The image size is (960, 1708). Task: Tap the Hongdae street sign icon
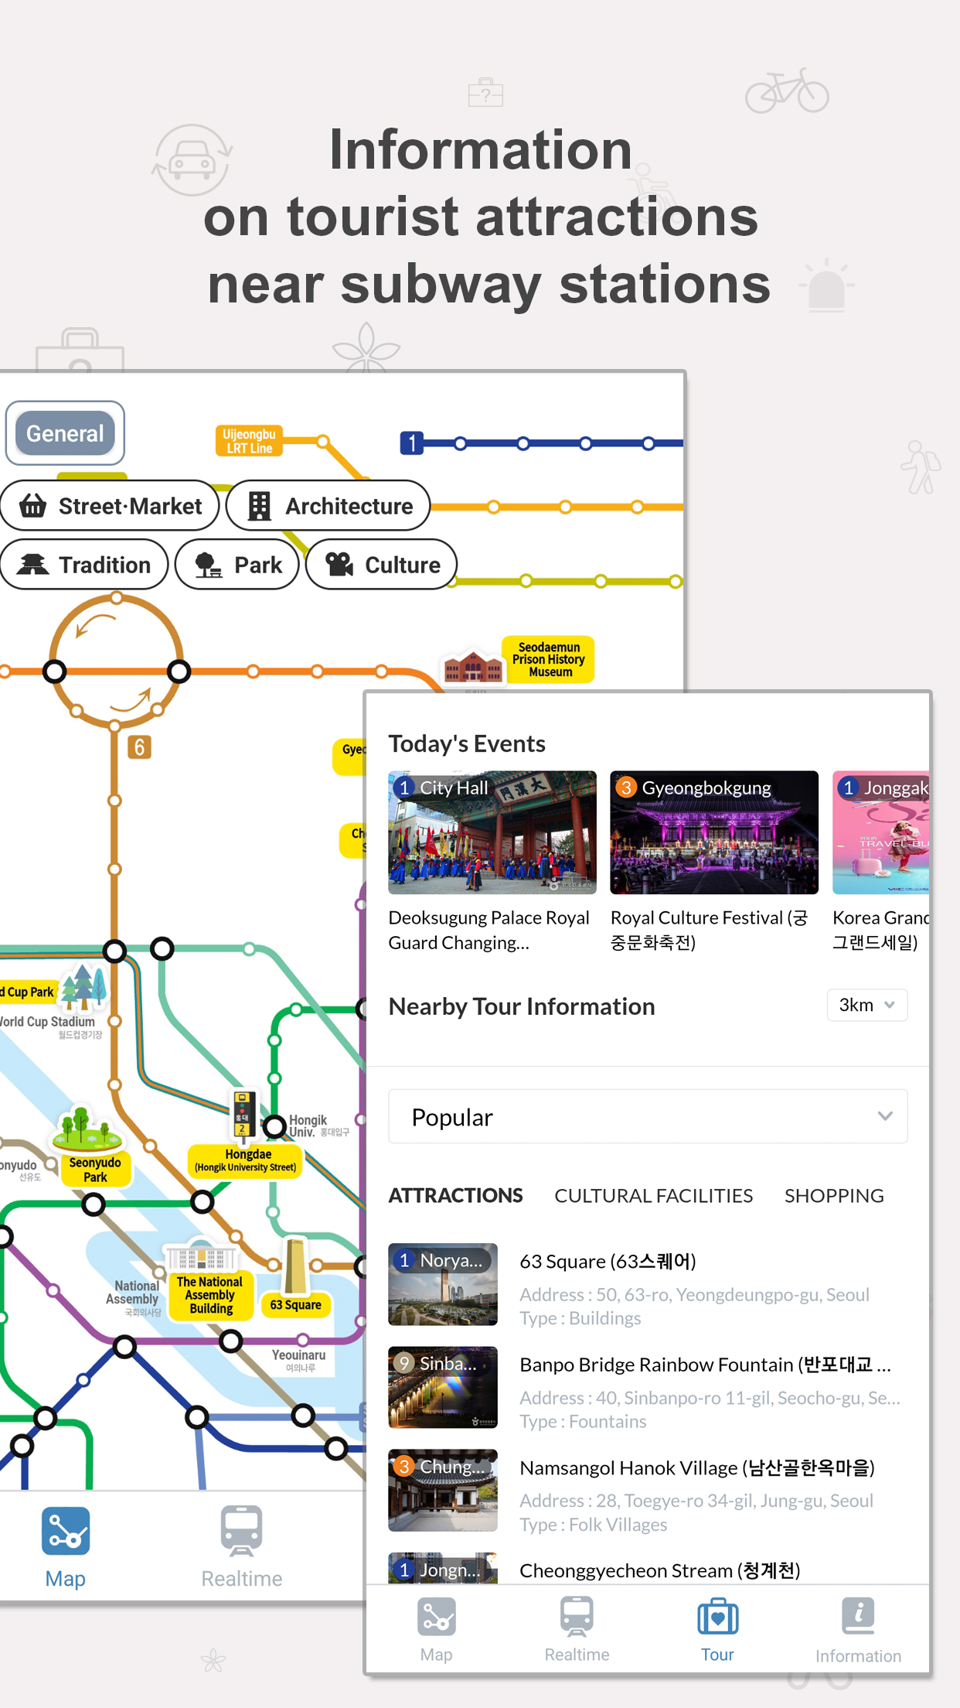[x=243, y=1115]
